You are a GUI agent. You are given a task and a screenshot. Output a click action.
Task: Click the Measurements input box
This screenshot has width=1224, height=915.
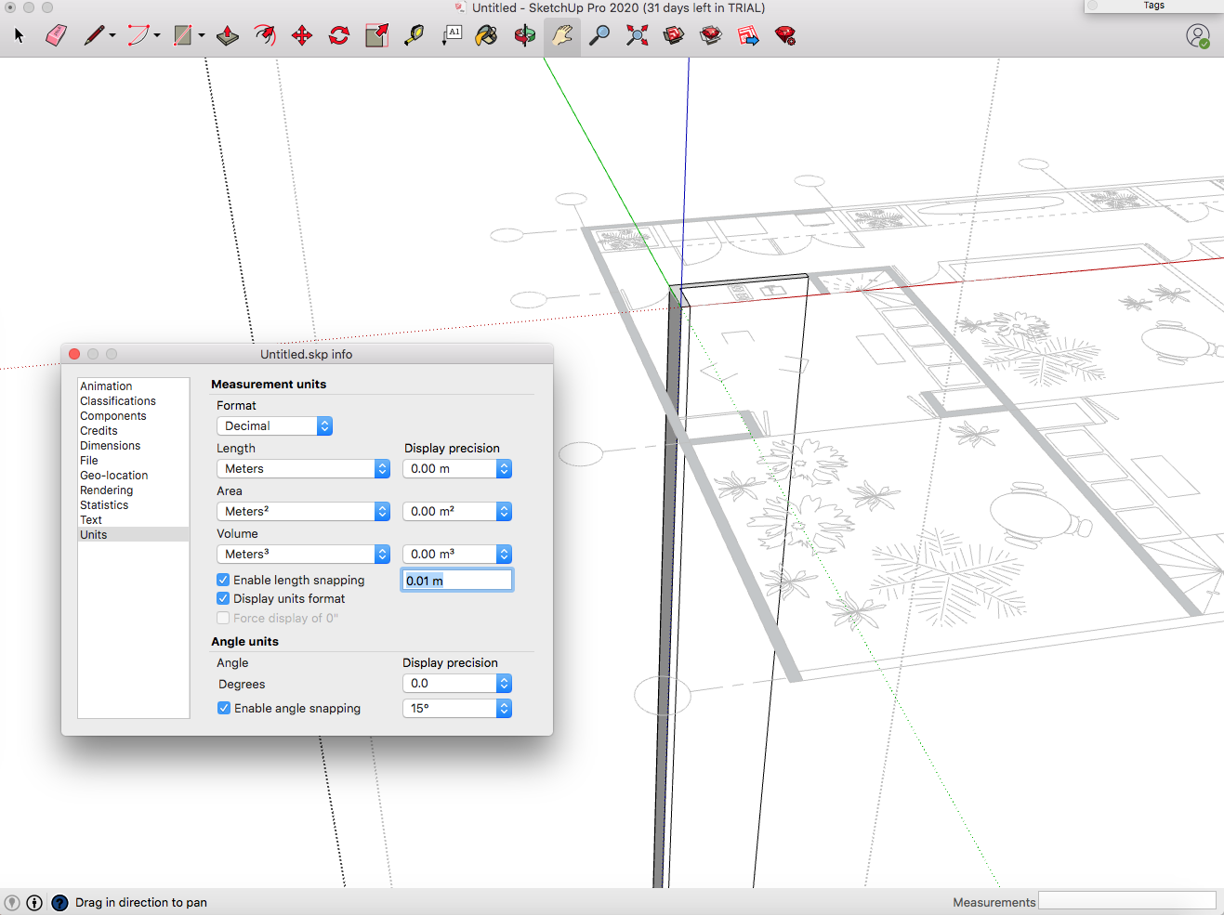coord(1126,901)
